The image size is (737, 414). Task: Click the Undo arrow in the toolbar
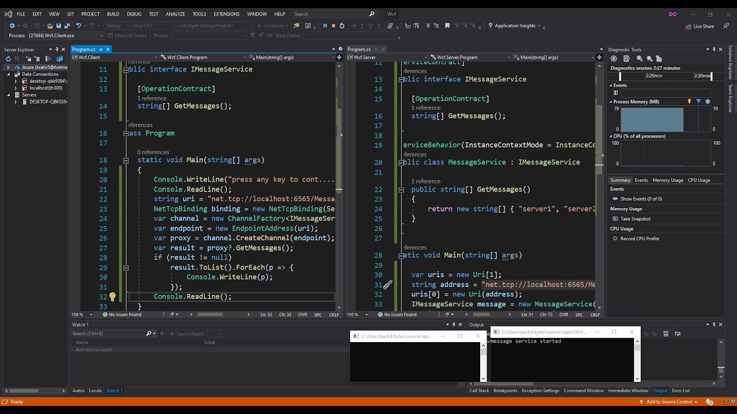click(x=78, y=25)
